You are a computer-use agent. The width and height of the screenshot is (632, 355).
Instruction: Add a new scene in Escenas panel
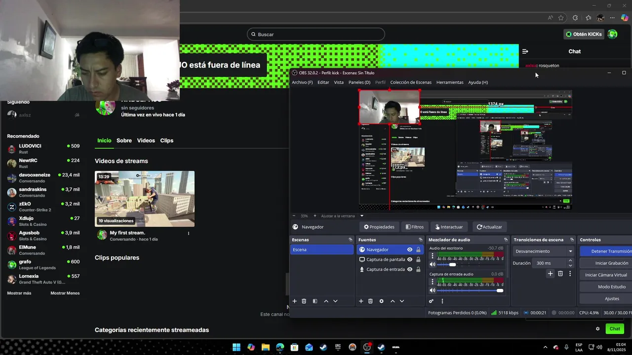pyautogui.click(x=295, y=301)
